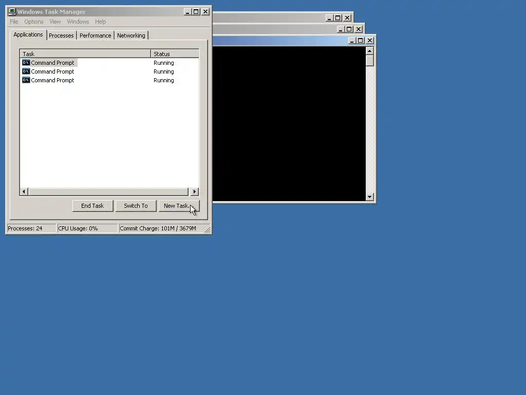The image size is (526, 395).
Task: Open the Help menu
Action: 100,22
